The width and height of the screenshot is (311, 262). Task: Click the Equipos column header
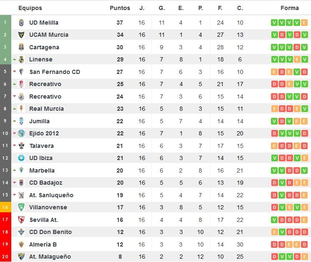30,8
